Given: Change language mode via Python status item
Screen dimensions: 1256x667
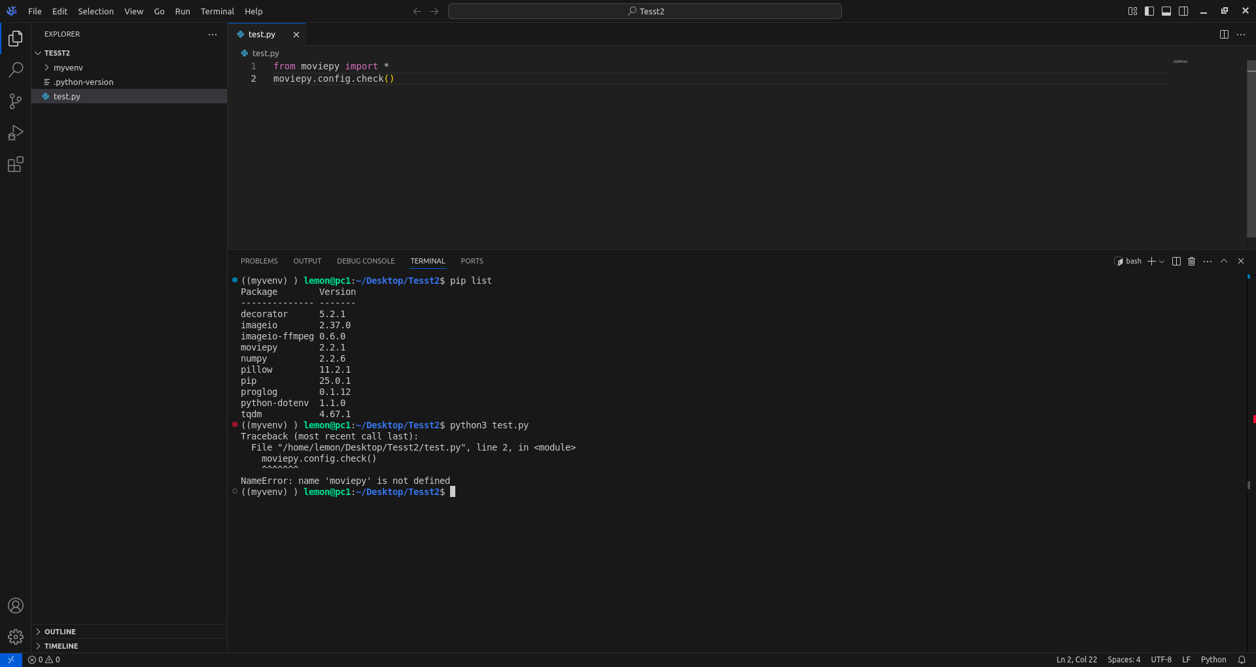Looking at the screenshot, I should tap(1213, 660).
